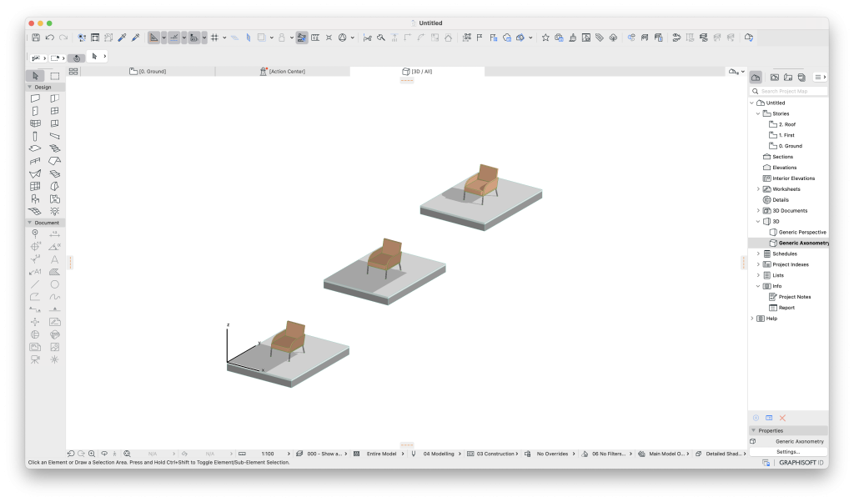Viewport: 854px width, 502px height.
Task: Select the Object chair tool
Action: 35,198
